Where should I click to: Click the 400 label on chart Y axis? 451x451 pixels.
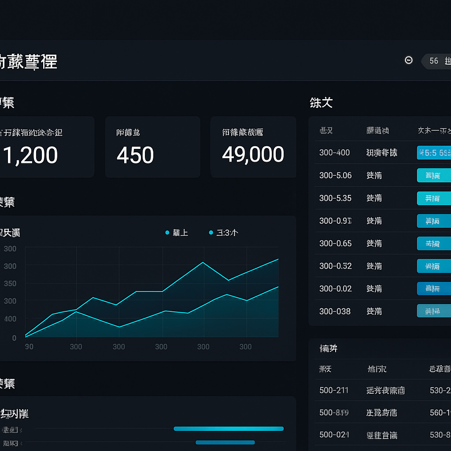point(10,319)
